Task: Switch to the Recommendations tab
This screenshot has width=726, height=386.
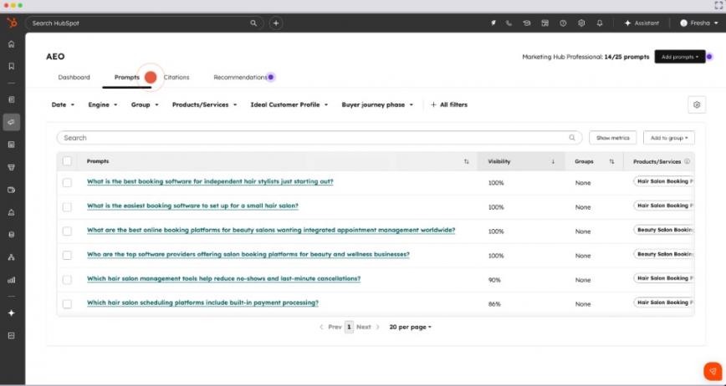Action: pyautogui.click(x=240, y=77)
